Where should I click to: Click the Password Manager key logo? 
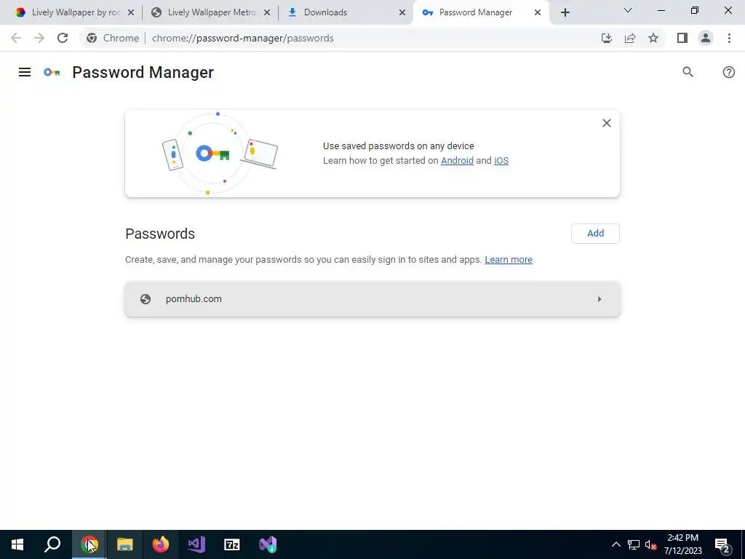52,72
